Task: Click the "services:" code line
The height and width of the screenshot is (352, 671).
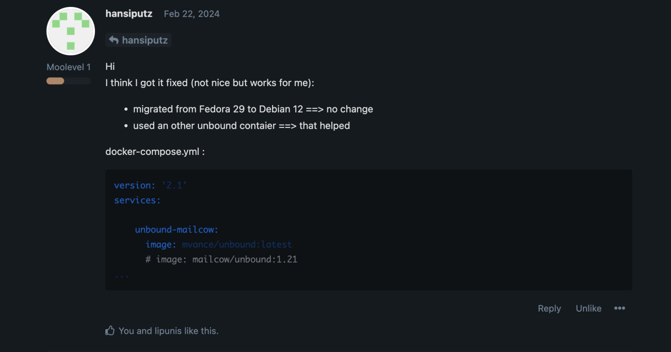Action: [137, 200]
